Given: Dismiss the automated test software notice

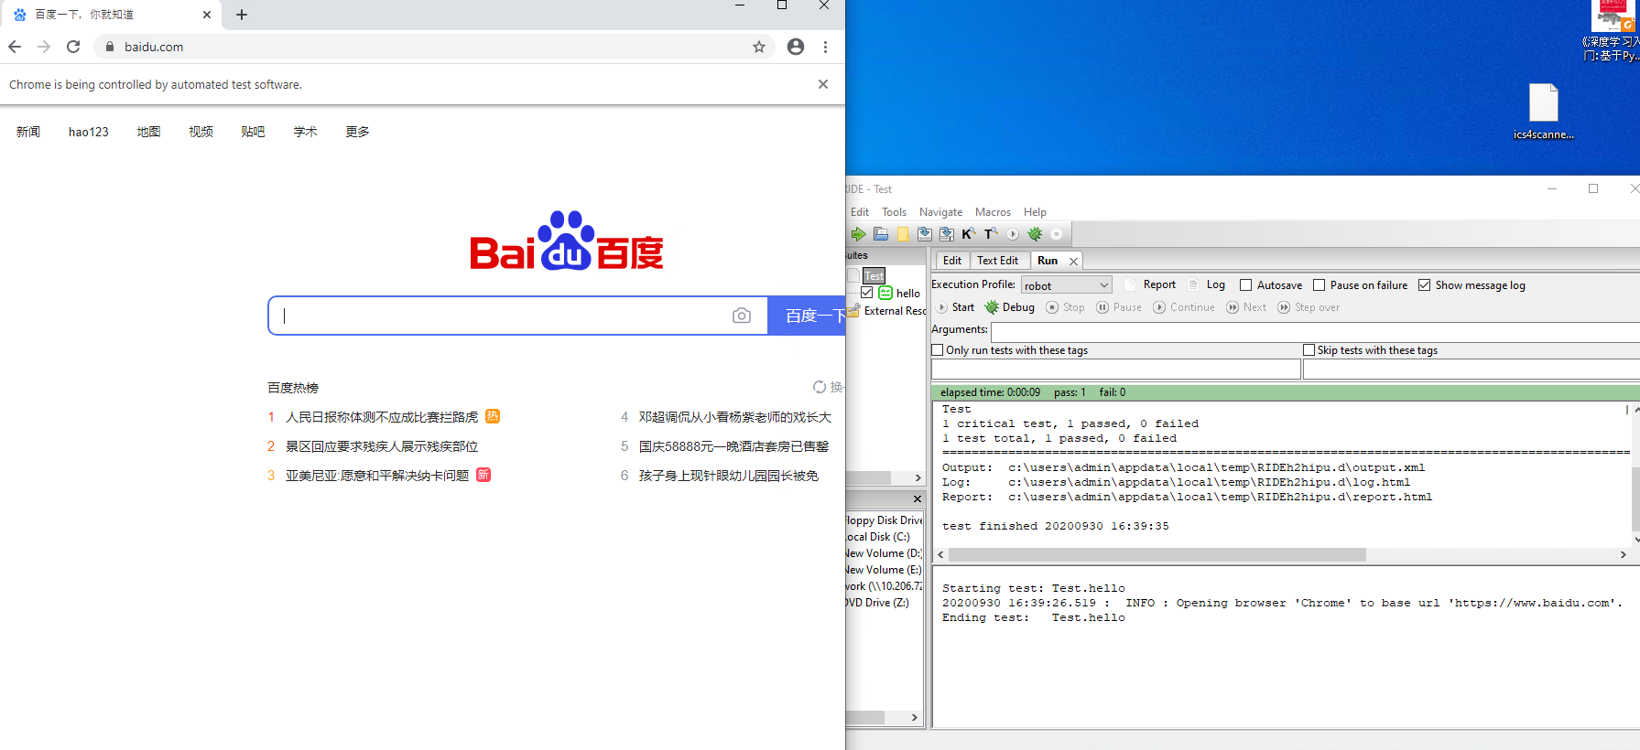Looking at the screenshot, I should 823,84.
